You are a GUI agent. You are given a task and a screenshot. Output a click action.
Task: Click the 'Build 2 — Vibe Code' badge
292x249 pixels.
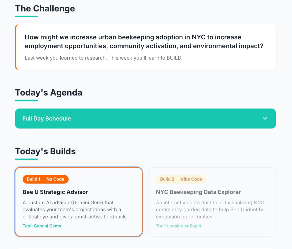pyautogui.click(x=181, y=179)
